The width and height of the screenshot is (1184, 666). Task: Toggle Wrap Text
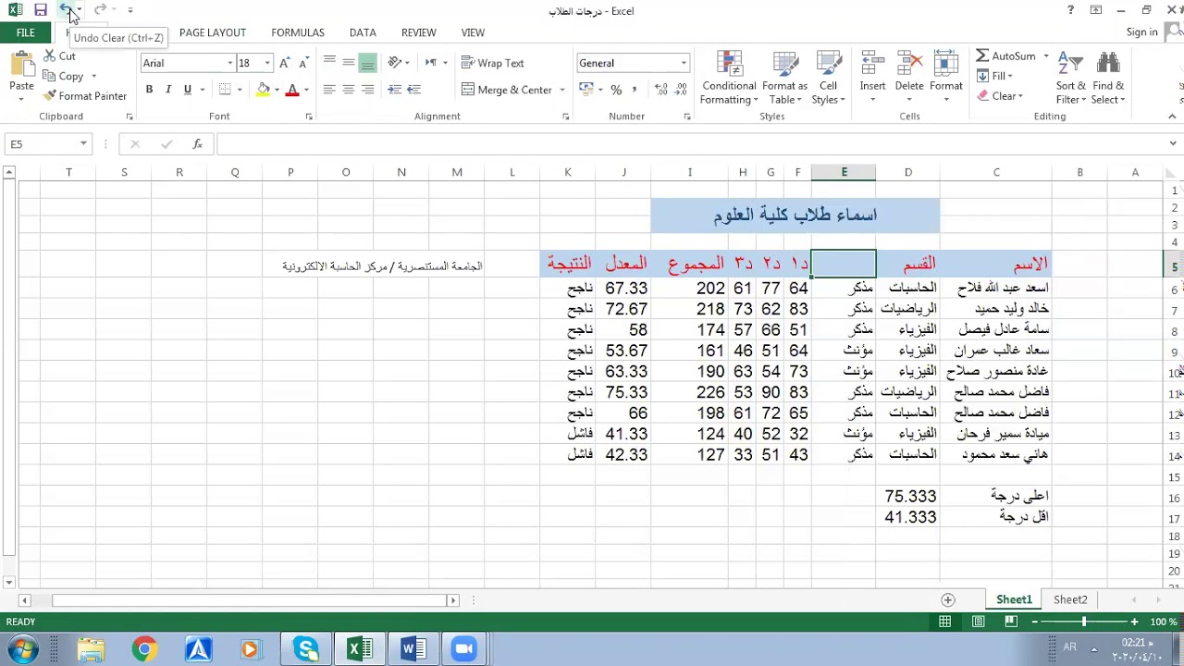click(x=493, y=63)
